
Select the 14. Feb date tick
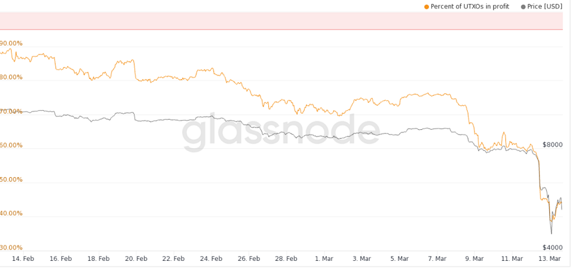pyautogui.click(x=23, y=258)
